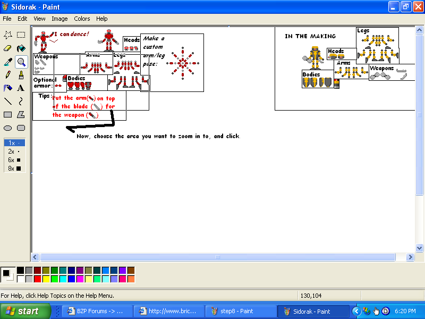Activate the Magnifier tool
Screen dimensions: 425x319
(x=21, y=62)
